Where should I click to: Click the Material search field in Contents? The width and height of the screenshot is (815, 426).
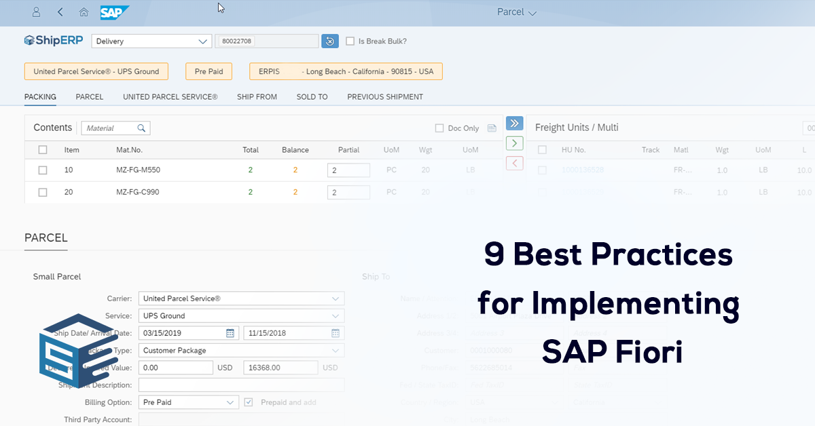(x=112, y=128)
